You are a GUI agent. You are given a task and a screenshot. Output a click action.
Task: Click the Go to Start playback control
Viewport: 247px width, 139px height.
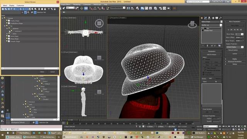click(x=220, y=126)
